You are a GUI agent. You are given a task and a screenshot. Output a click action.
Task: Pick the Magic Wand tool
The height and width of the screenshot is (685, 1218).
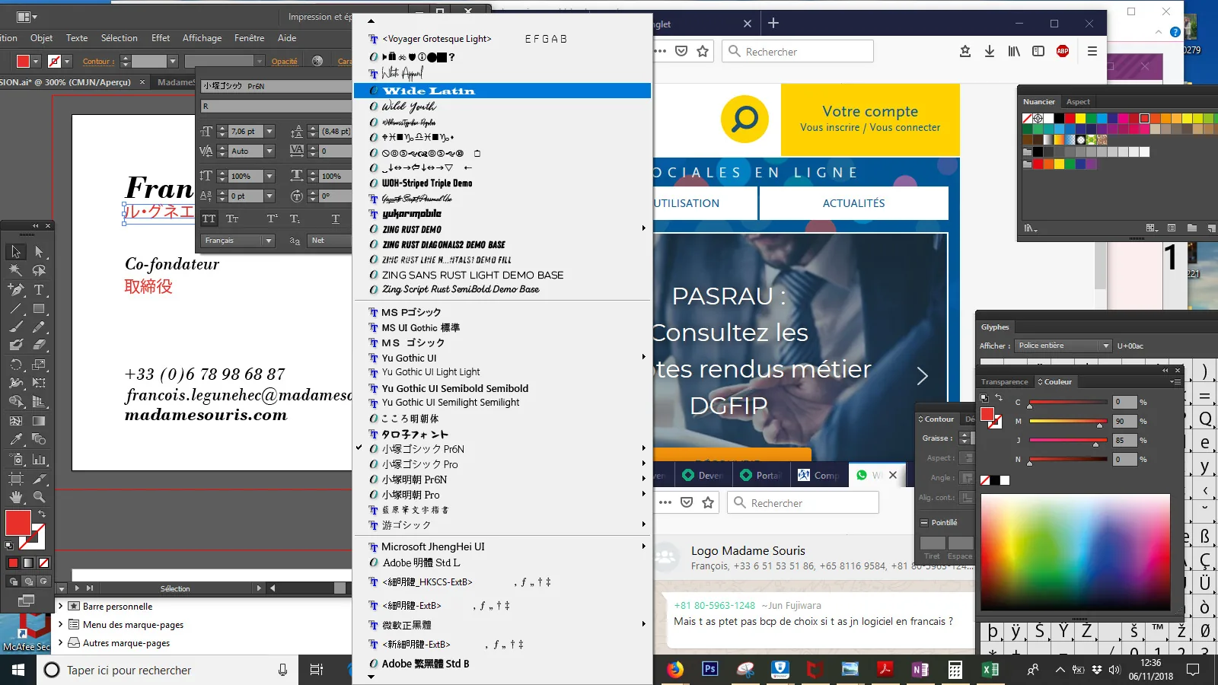(x=15, y=270)
